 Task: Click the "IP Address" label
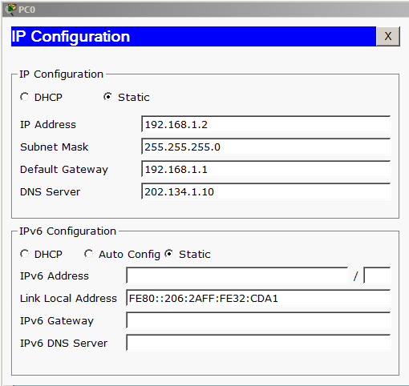coord(48,124)
